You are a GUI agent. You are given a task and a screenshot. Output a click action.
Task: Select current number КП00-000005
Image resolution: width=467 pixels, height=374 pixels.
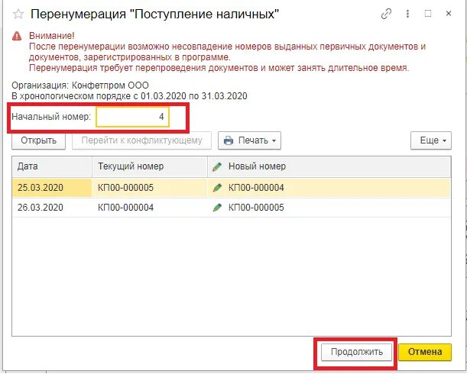150,188
